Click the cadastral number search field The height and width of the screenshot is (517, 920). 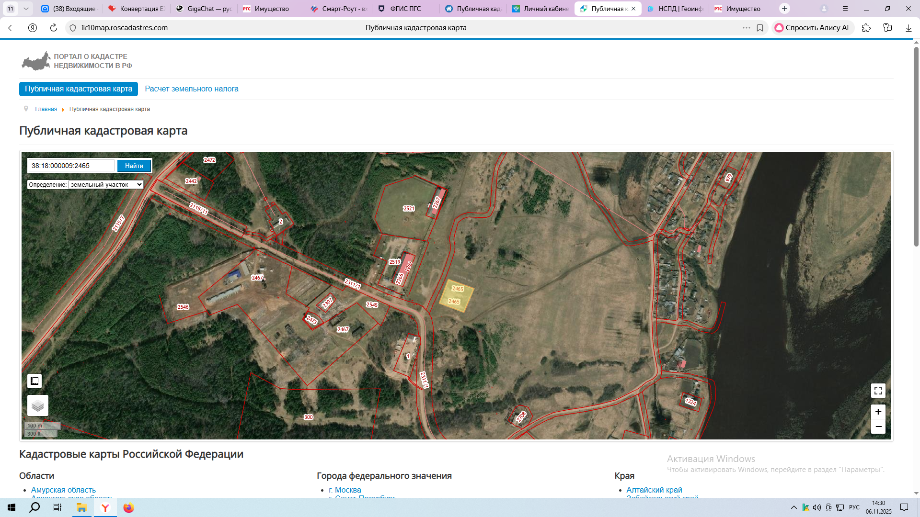(x=72, y=166)
